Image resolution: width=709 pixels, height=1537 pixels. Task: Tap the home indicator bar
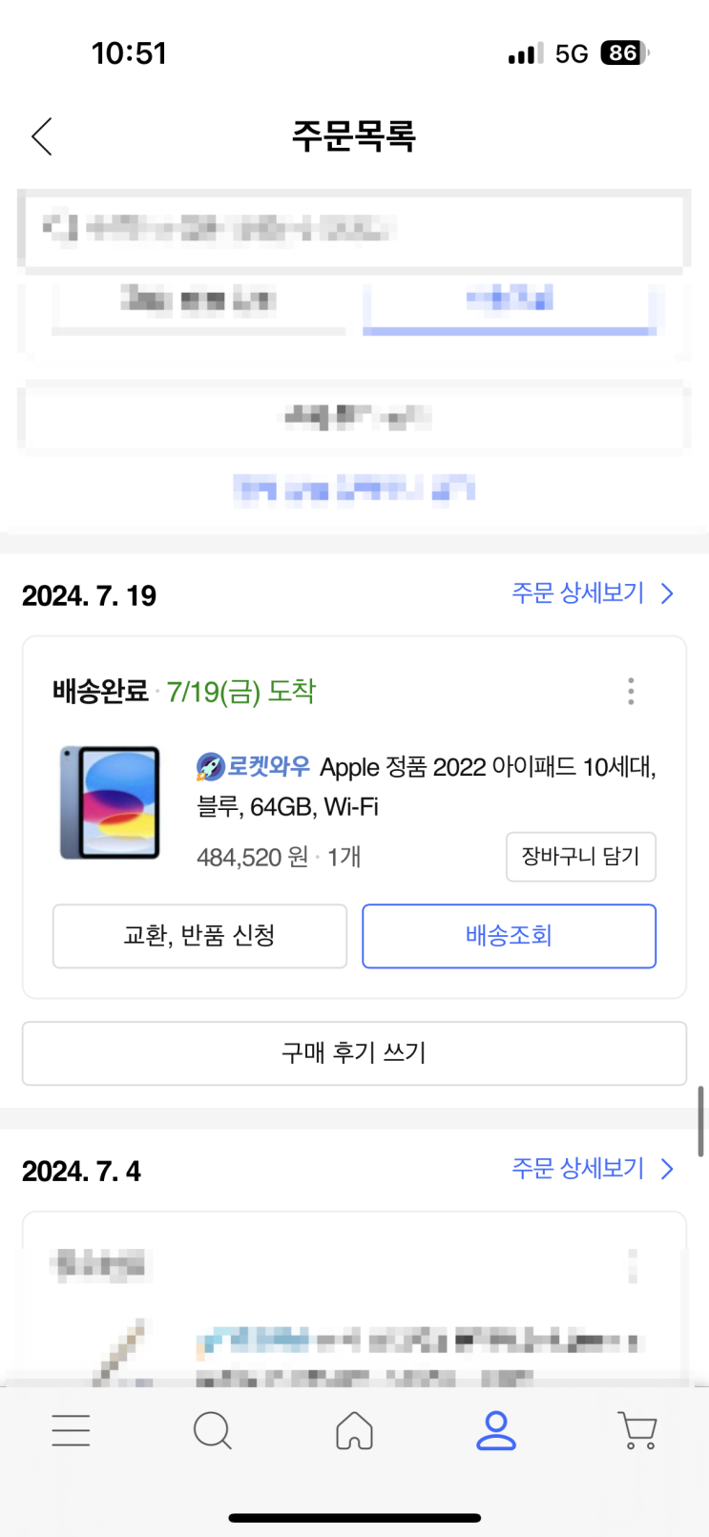click(354, 1517)
